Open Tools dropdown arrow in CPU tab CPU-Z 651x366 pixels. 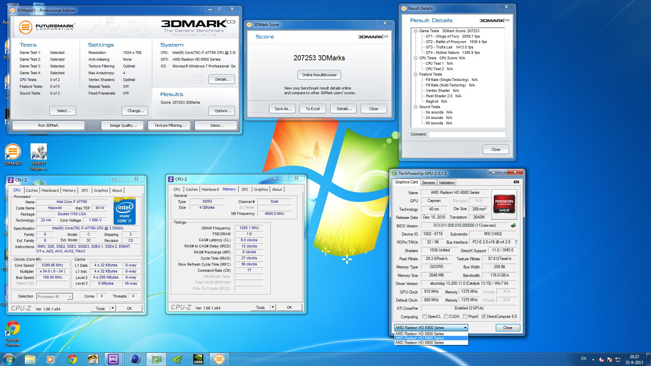[x=113, y=308]
